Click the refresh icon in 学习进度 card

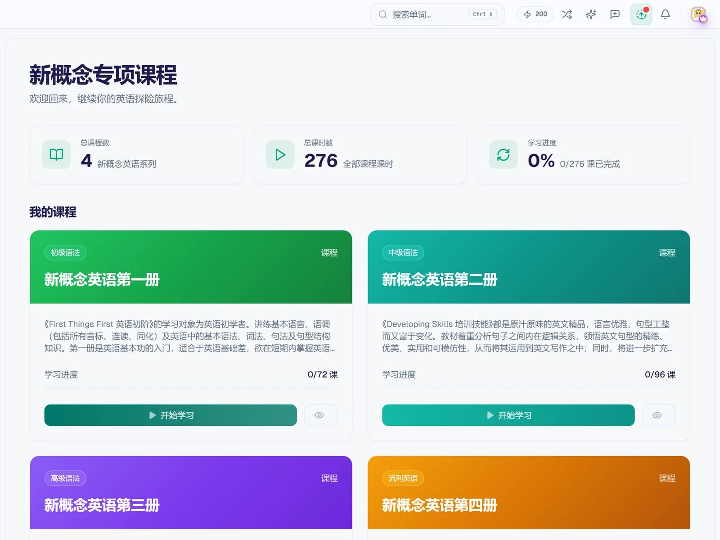[503, 155]
